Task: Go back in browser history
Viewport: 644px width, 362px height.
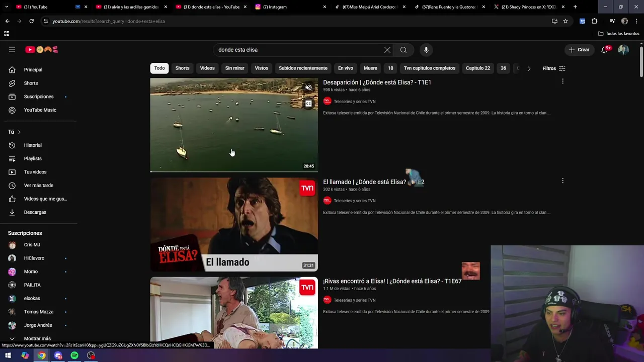Action: 7,21
